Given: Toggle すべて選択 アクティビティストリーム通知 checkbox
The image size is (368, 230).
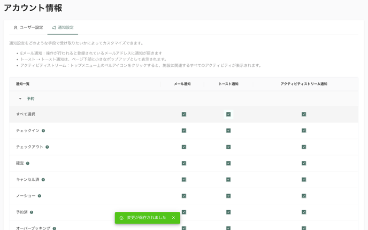Looking at the screenshot, I should coord(304,114).
